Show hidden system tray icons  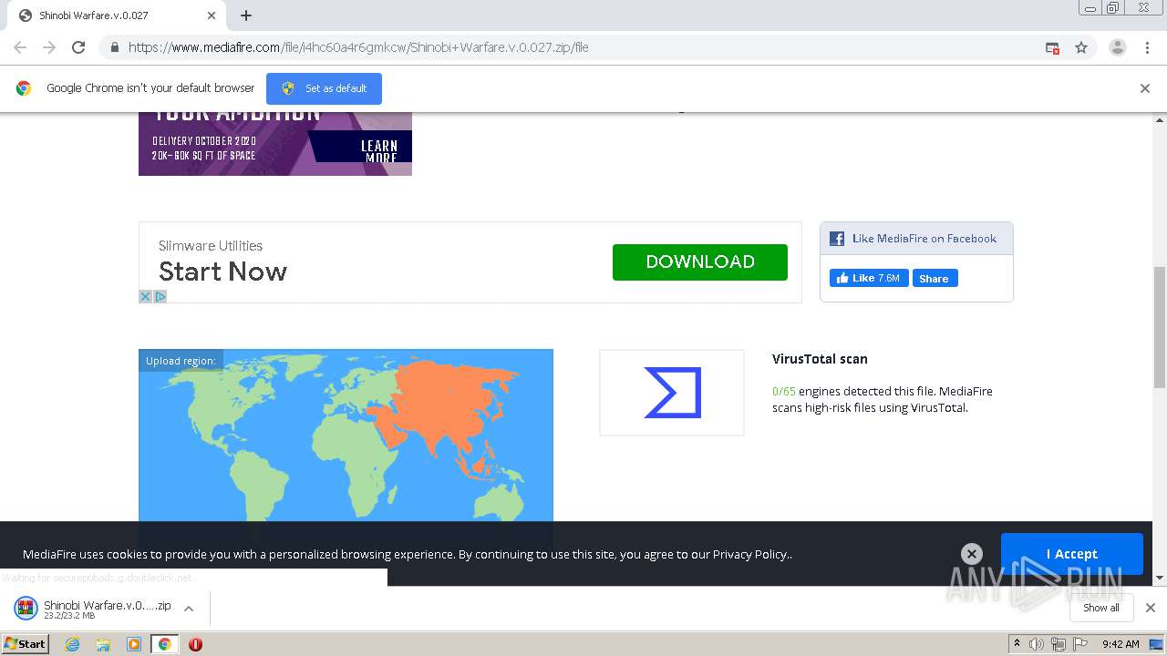[1017, 643]
